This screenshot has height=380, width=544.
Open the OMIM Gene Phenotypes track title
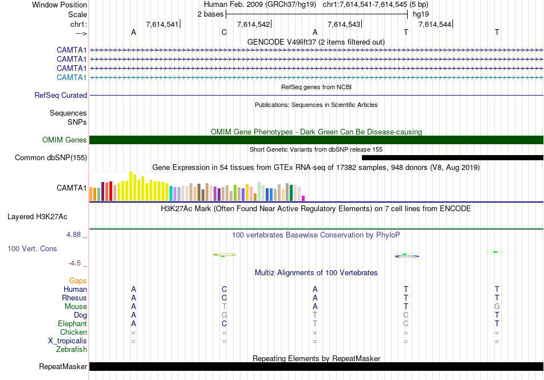pos(316,132)
